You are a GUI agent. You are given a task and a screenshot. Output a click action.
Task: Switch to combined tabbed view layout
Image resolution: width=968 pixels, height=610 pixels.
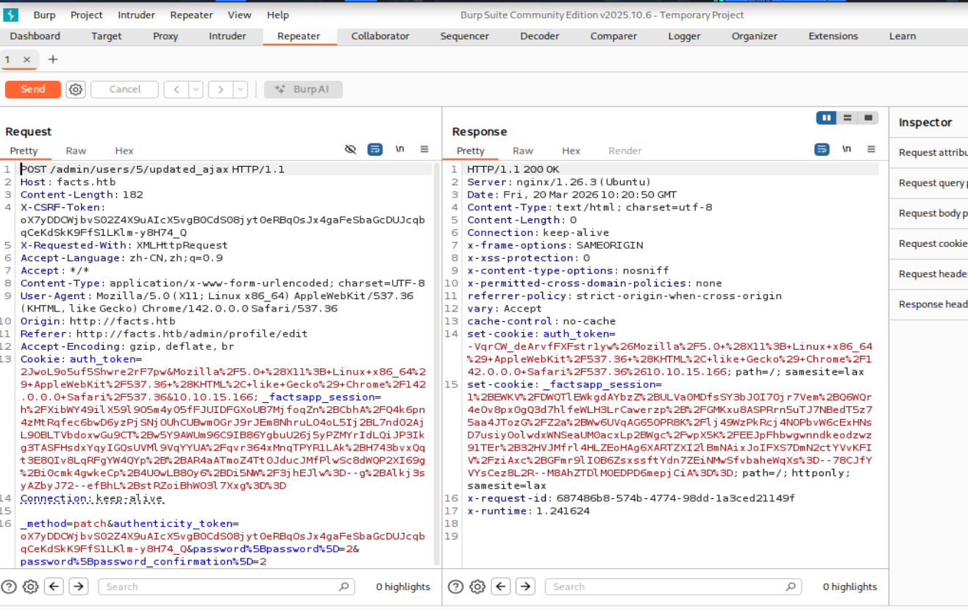(x=869, y=118)
